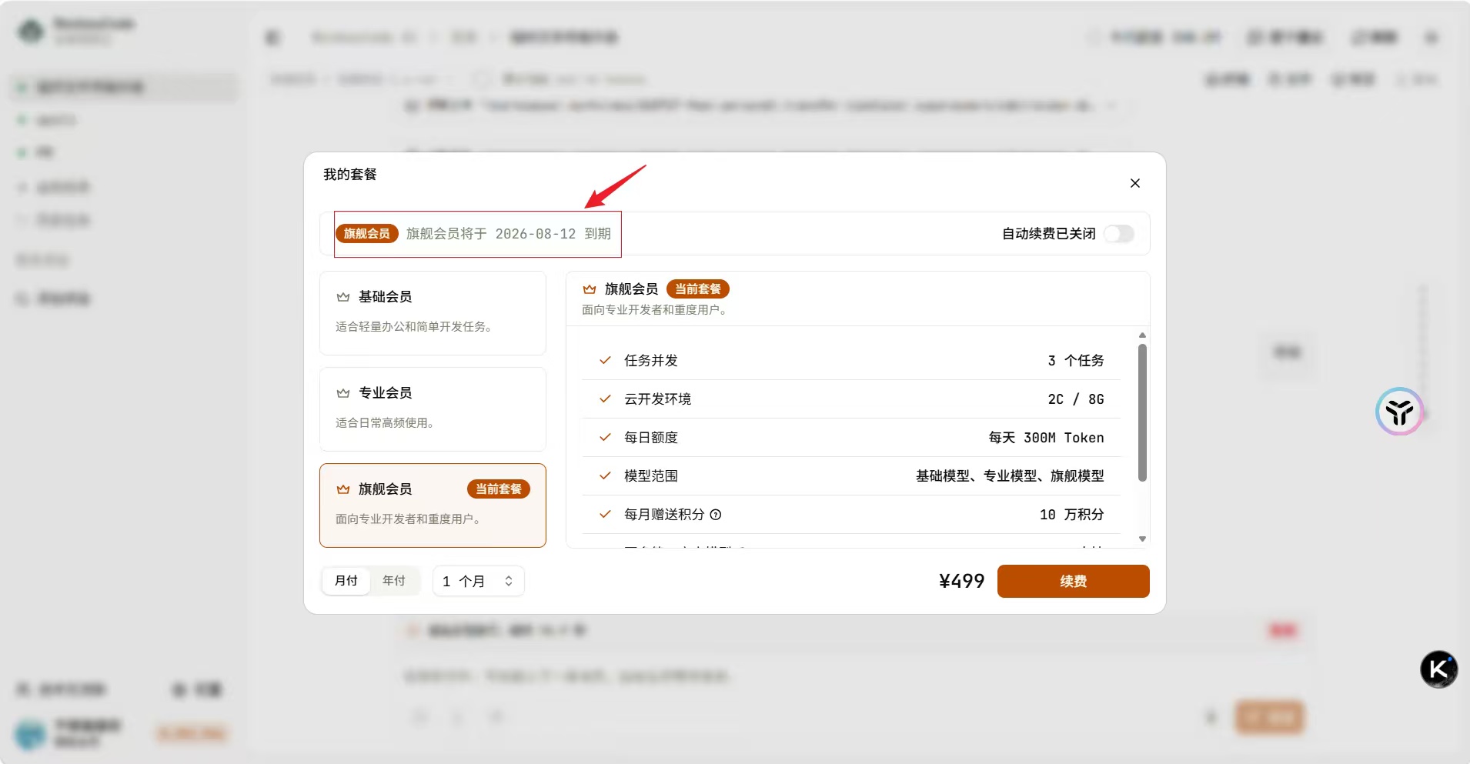
Task: Click the checkmark next to 每日额度
Action: pos(605,437)
